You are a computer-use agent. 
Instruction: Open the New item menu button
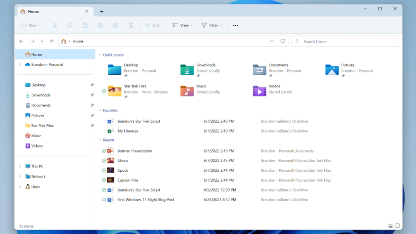tap(31, 25)
